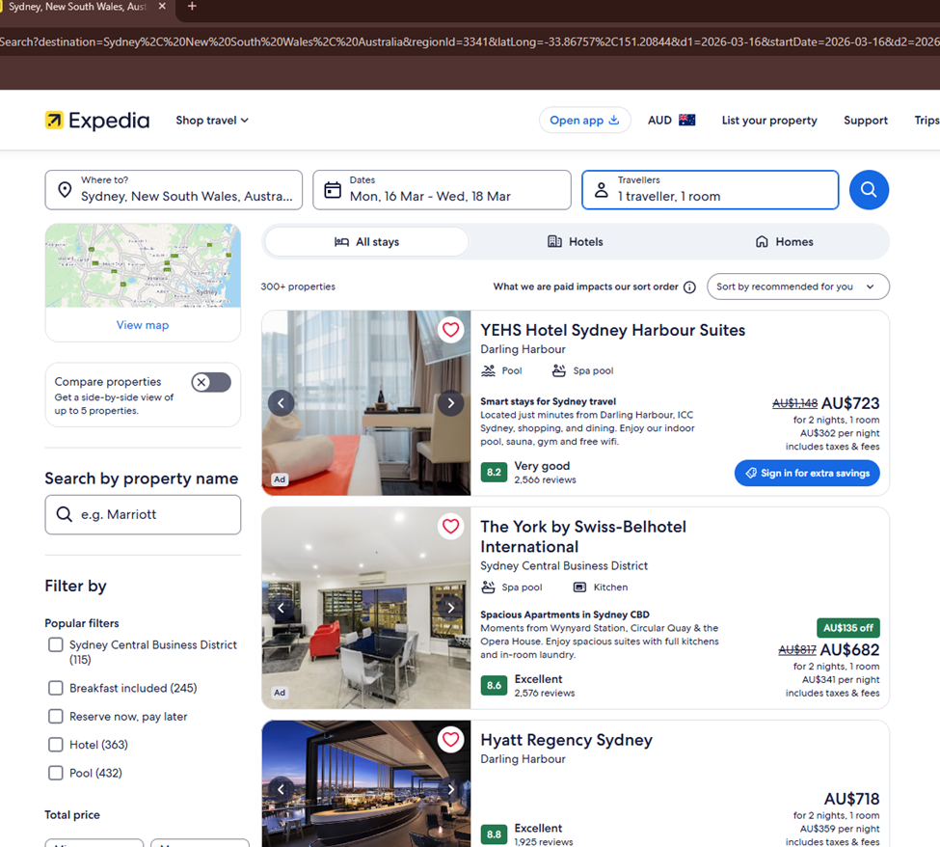This screenshot has width=940, height=847.
Task: Check Sydney Central Business District filter
Action: point(56,644)
